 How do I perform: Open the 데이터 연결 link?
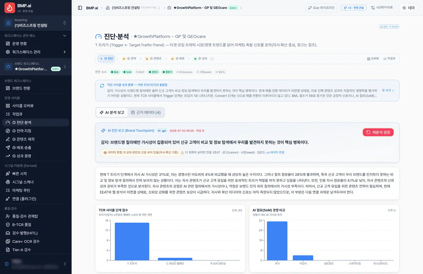(275, 152)
